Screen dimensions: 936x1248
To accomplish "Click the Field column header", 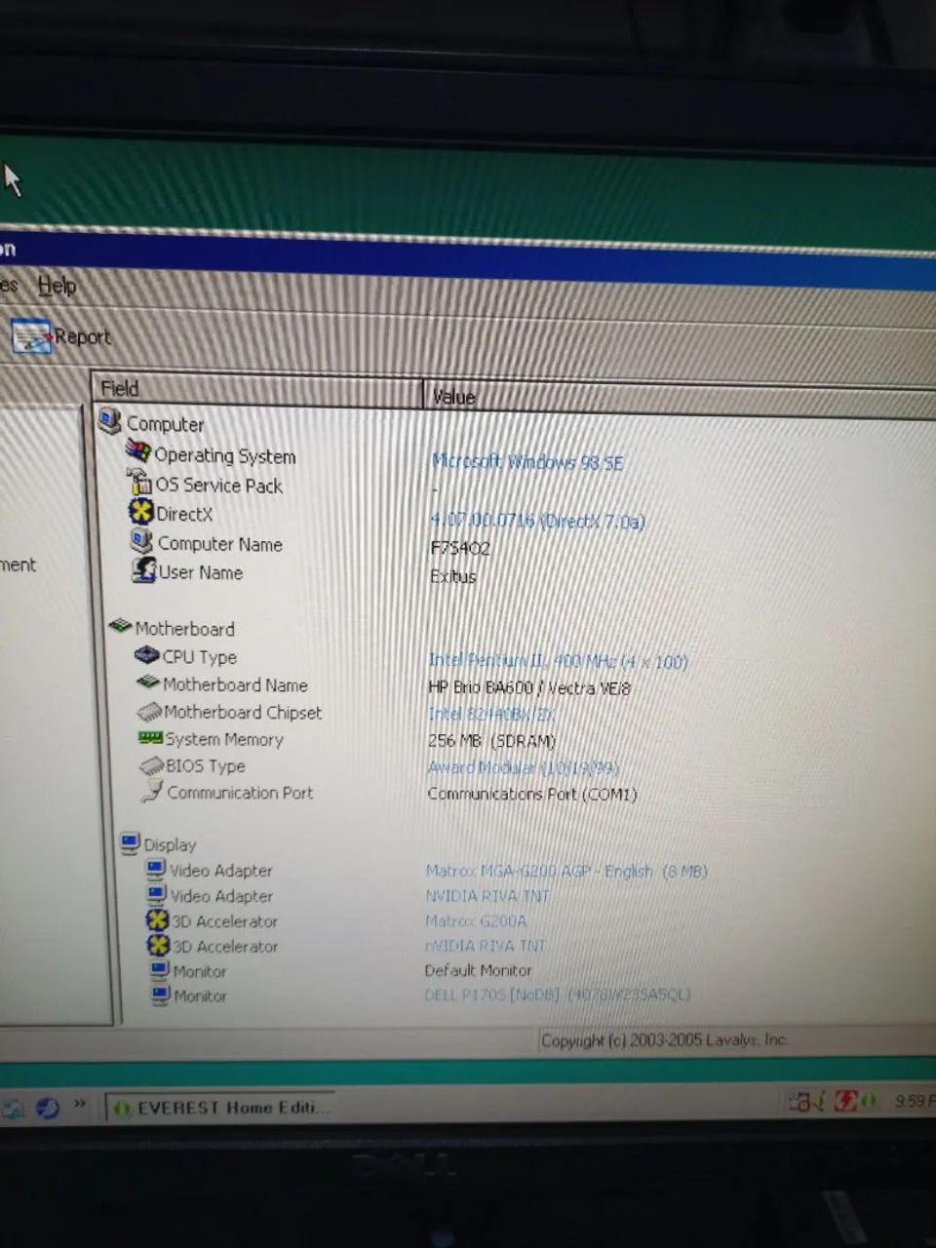I will 257,388.
